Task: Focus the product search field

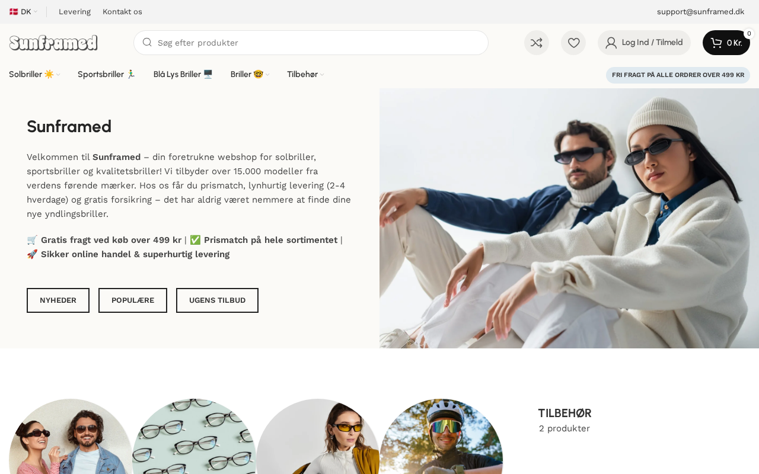Action: [311, 43]
